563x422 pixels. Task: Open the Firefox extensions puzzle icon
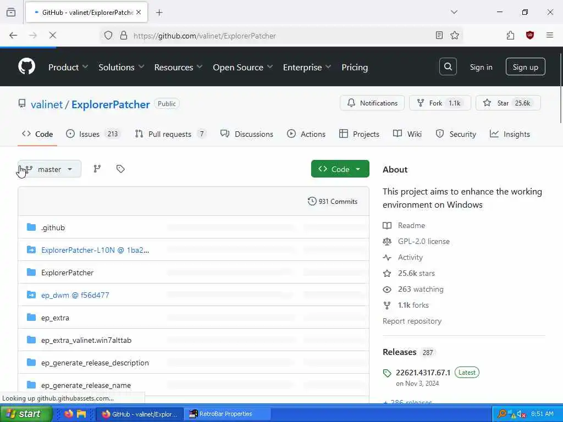coord(510,35)
